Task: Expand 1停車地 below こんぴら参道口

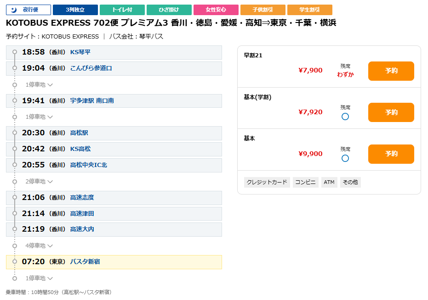Action: click(39, 85)
